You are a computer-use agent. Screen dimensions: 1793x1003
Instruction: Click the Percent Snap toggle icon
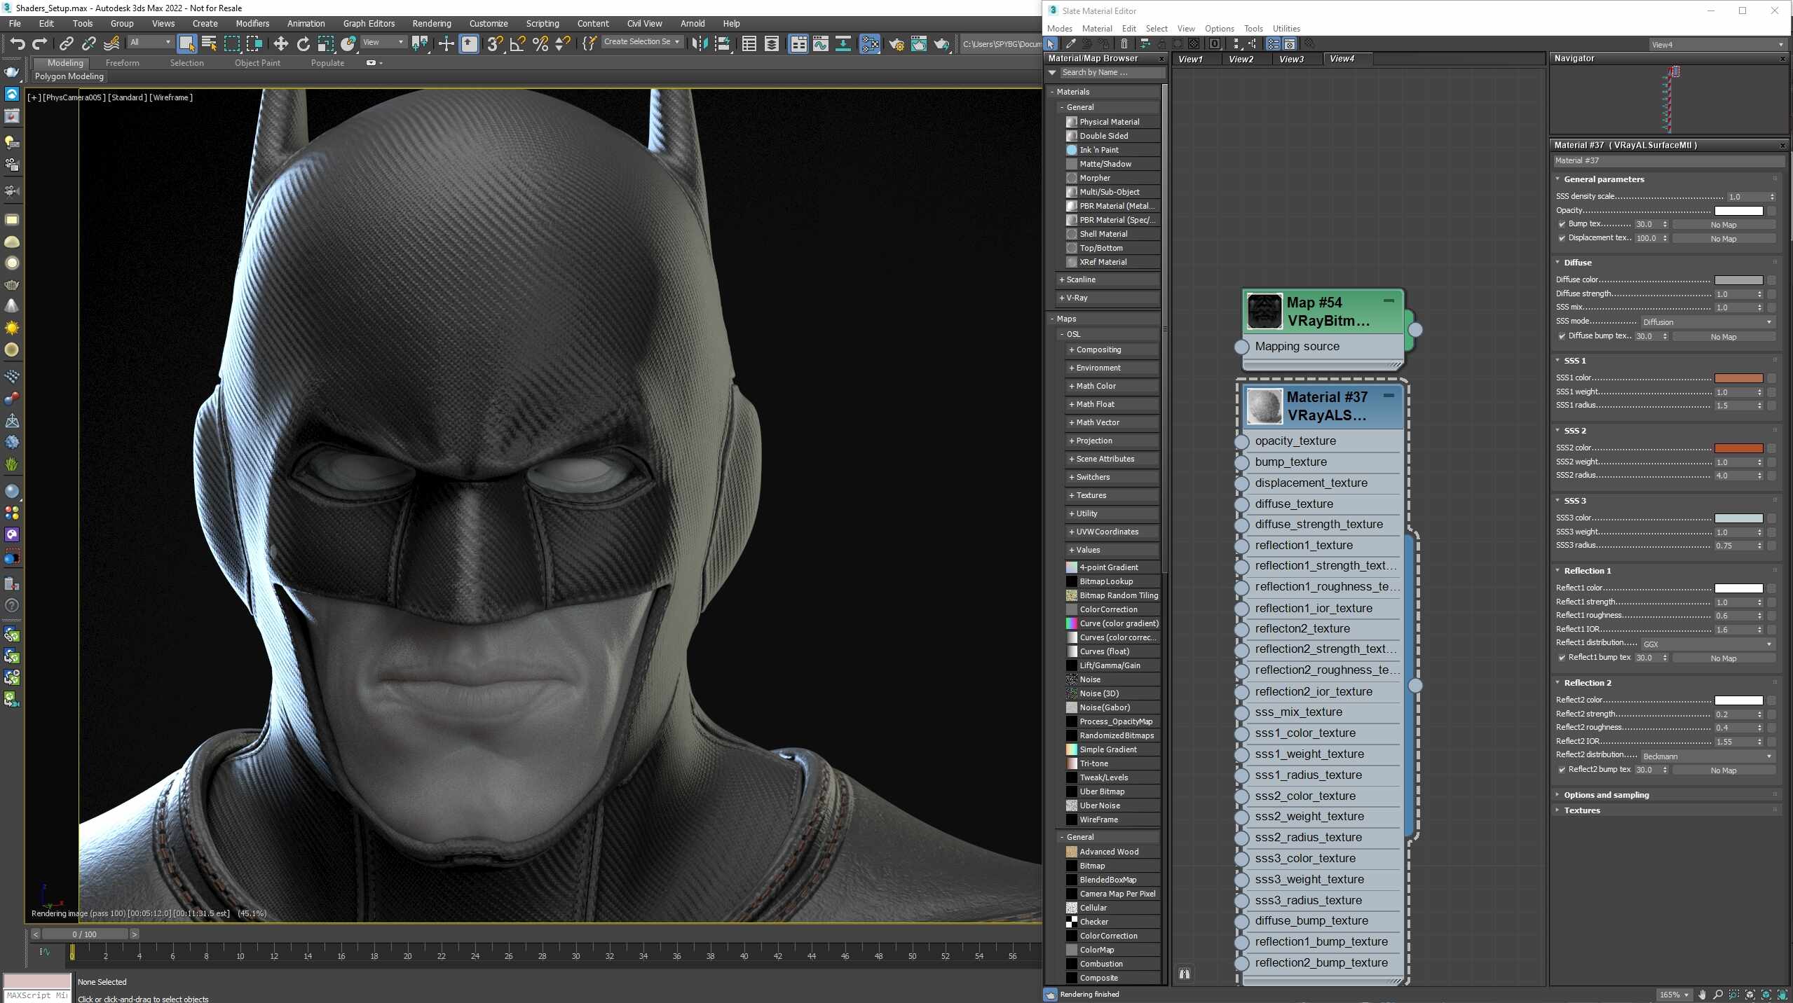(540, 43)
